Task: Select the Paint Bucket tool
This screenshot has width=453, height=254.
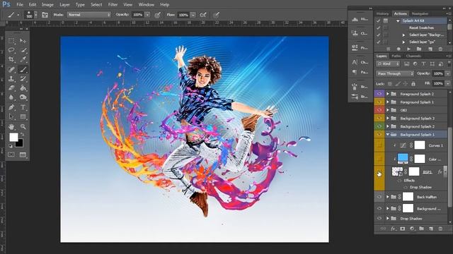Action: click(x=23, y=88)
